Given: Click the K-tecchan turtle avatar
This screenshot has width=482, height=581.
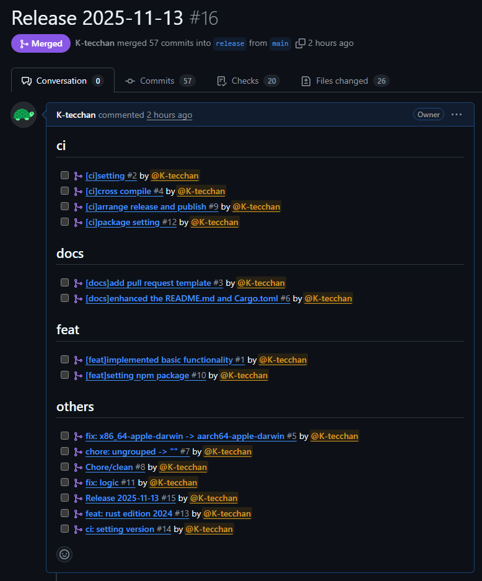Looking at the screenshot, I should point(24,115).
